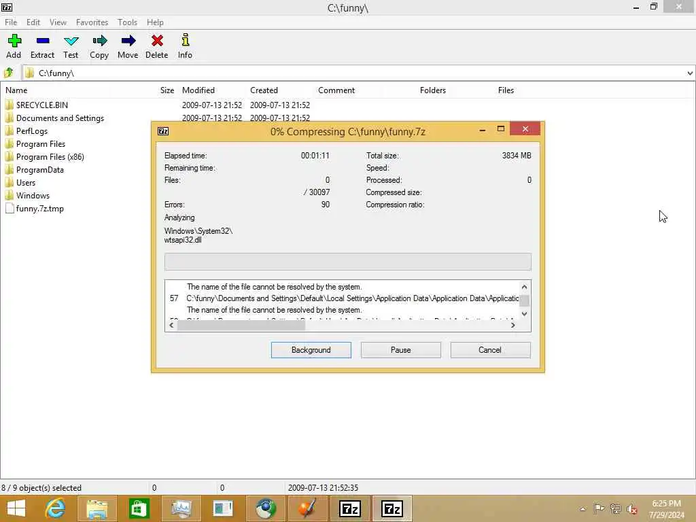Open File Explorer from the taskbar
The image size is (696, 522).
(97, 508)
